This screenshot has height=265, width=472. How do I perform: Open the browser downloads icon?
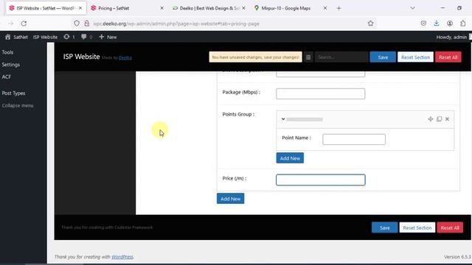[x=437, y=23]
